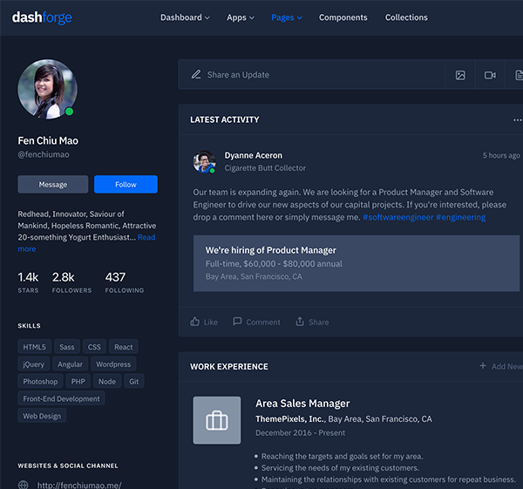The height and width of the screenshot is (489, 523).
Task: Open the Collections menu item
Action: coord(406,17)
